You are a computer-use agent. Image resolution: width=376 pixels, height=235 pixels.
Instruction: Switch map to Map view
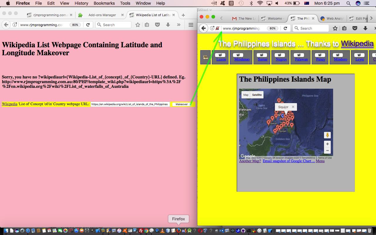[246, 95]
